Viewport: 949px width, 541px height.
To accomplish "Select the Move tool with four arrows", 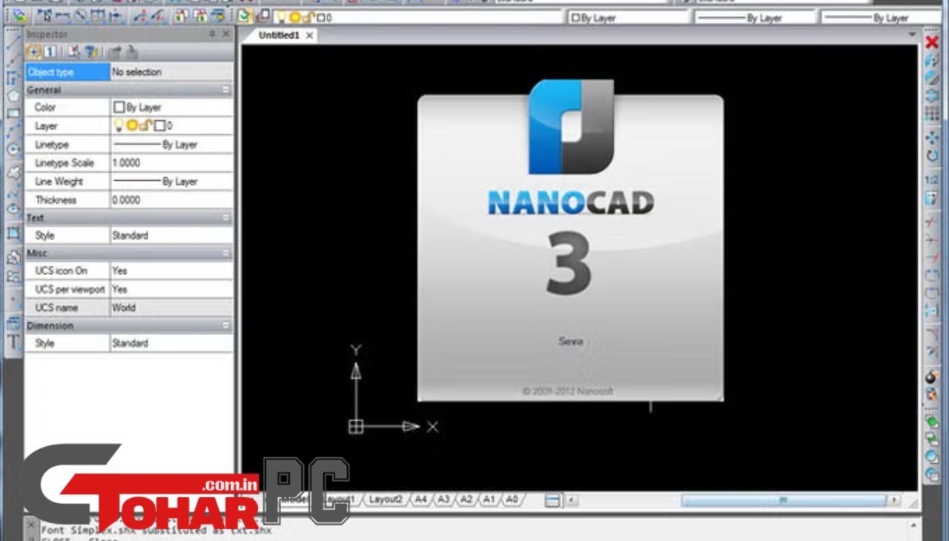I will click(x=932, y=138).
